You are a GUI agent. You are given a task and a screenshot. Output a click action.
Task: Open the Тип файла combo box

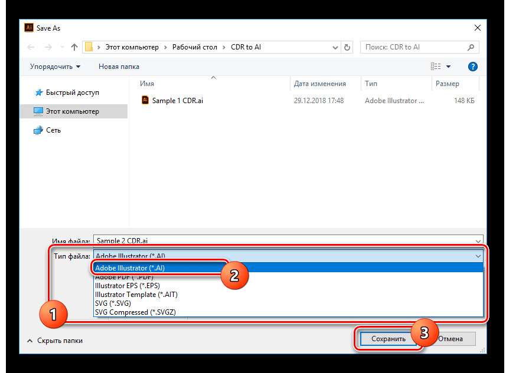[288, 256]
